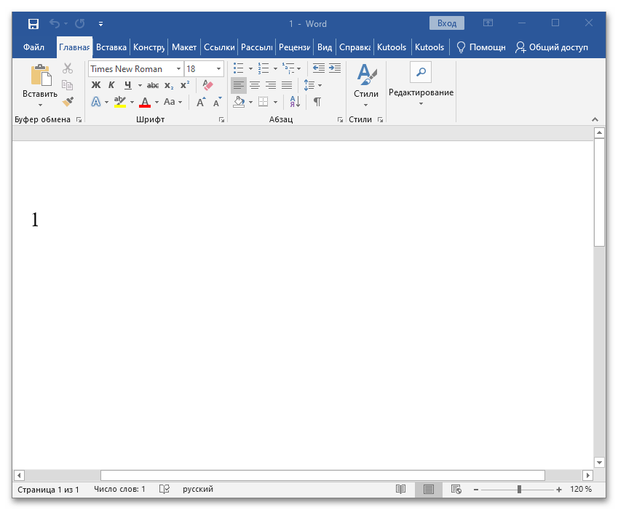Click the Decrease Indent icon
The width and height of the screenshot is (618, 510).
click(318, 68)
